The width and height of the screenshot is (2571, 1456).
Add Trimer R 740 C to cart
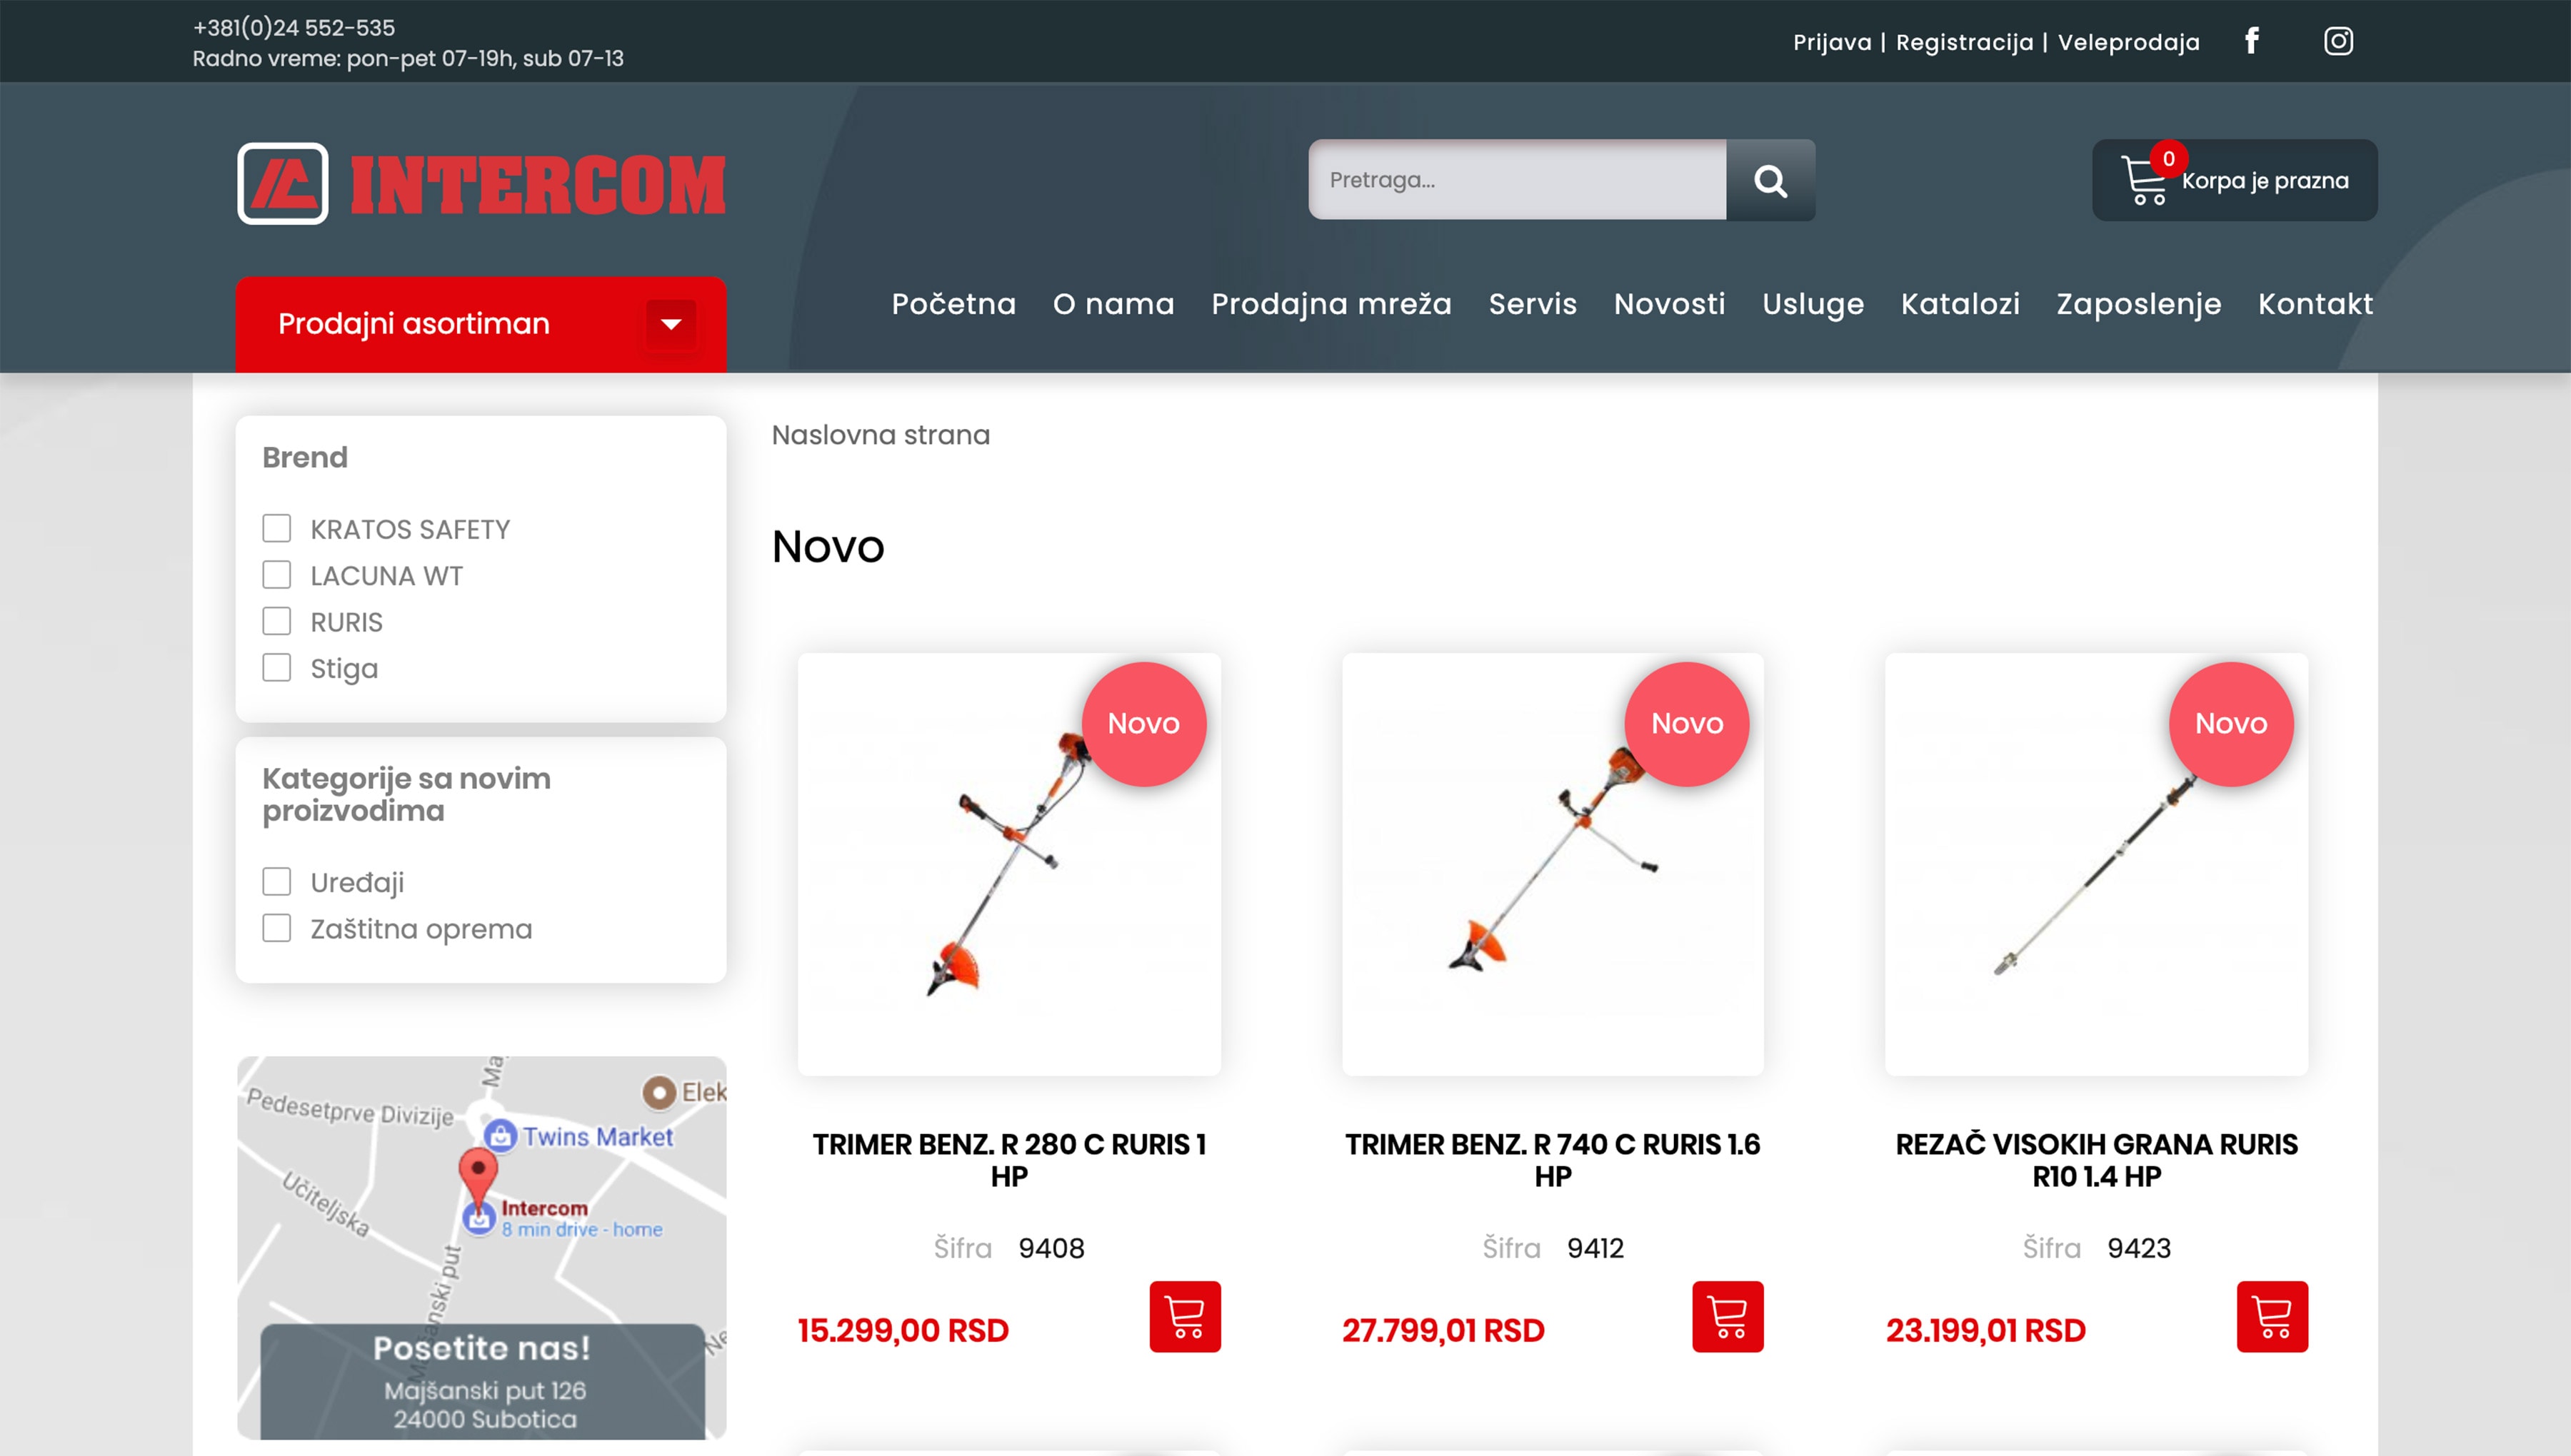tap(1728, 1316)
